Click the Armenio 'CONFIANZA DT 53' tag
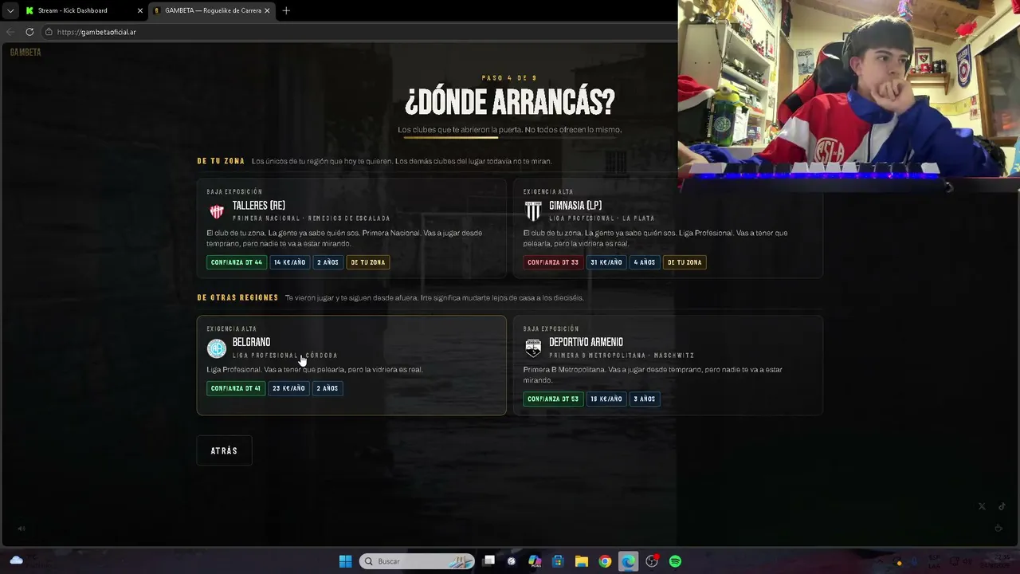 point(553,399)
